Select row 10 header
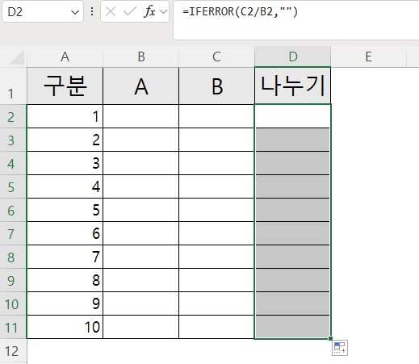Image resolution: width=419 pixels, height=364 pixels. (x=13, y=303)
